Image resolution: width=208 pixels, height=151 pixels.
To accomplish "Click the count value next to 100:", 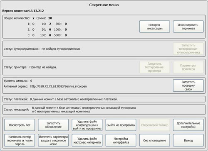I will pyautogui.click(x=50, y=35).
